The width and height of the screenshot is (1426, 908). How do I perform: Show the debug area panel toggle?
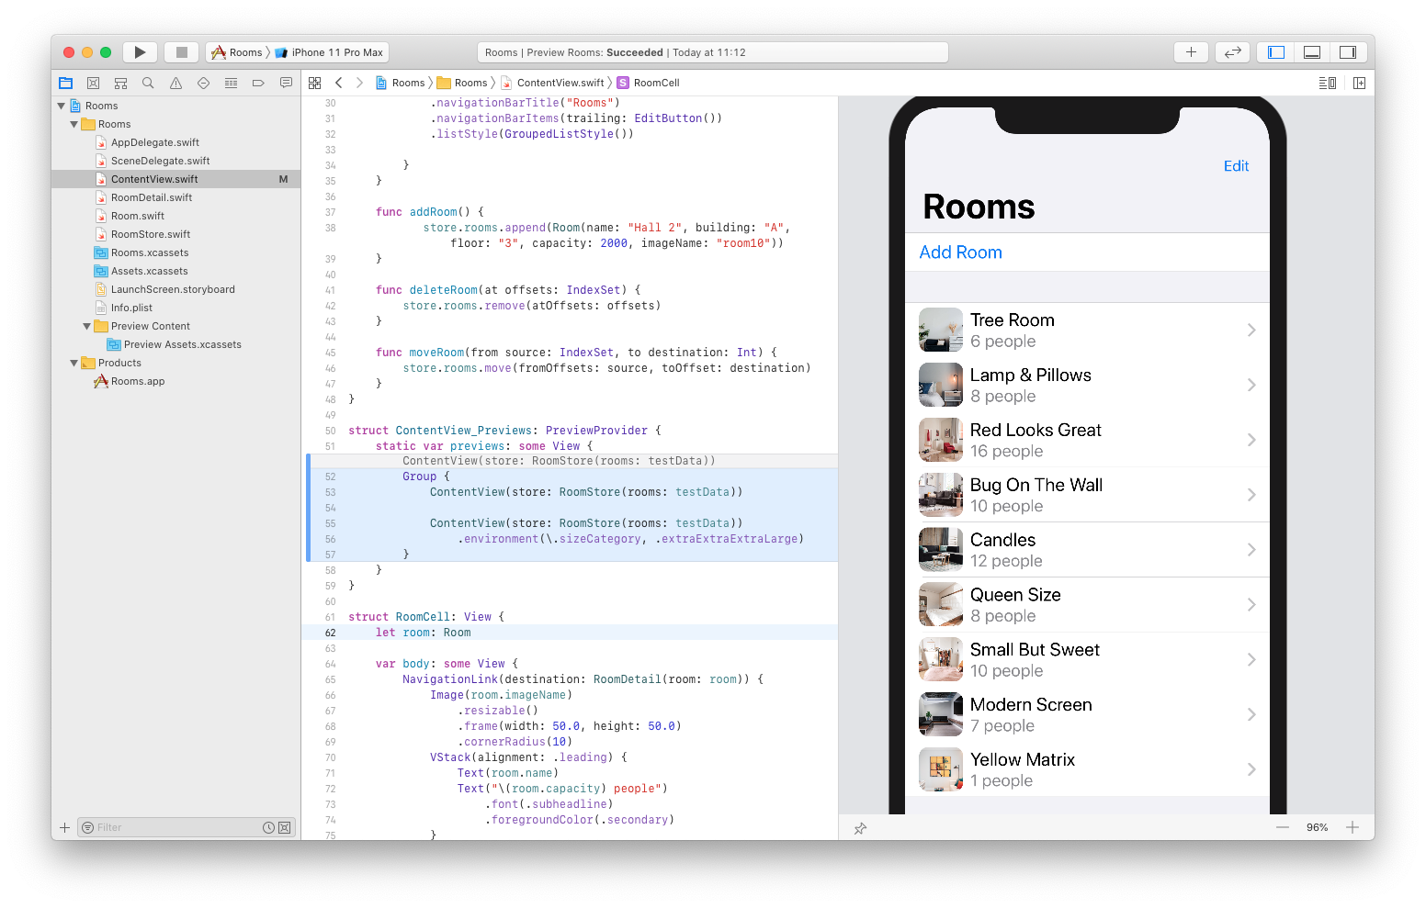pyautogui.click(x=1311, y=51)
